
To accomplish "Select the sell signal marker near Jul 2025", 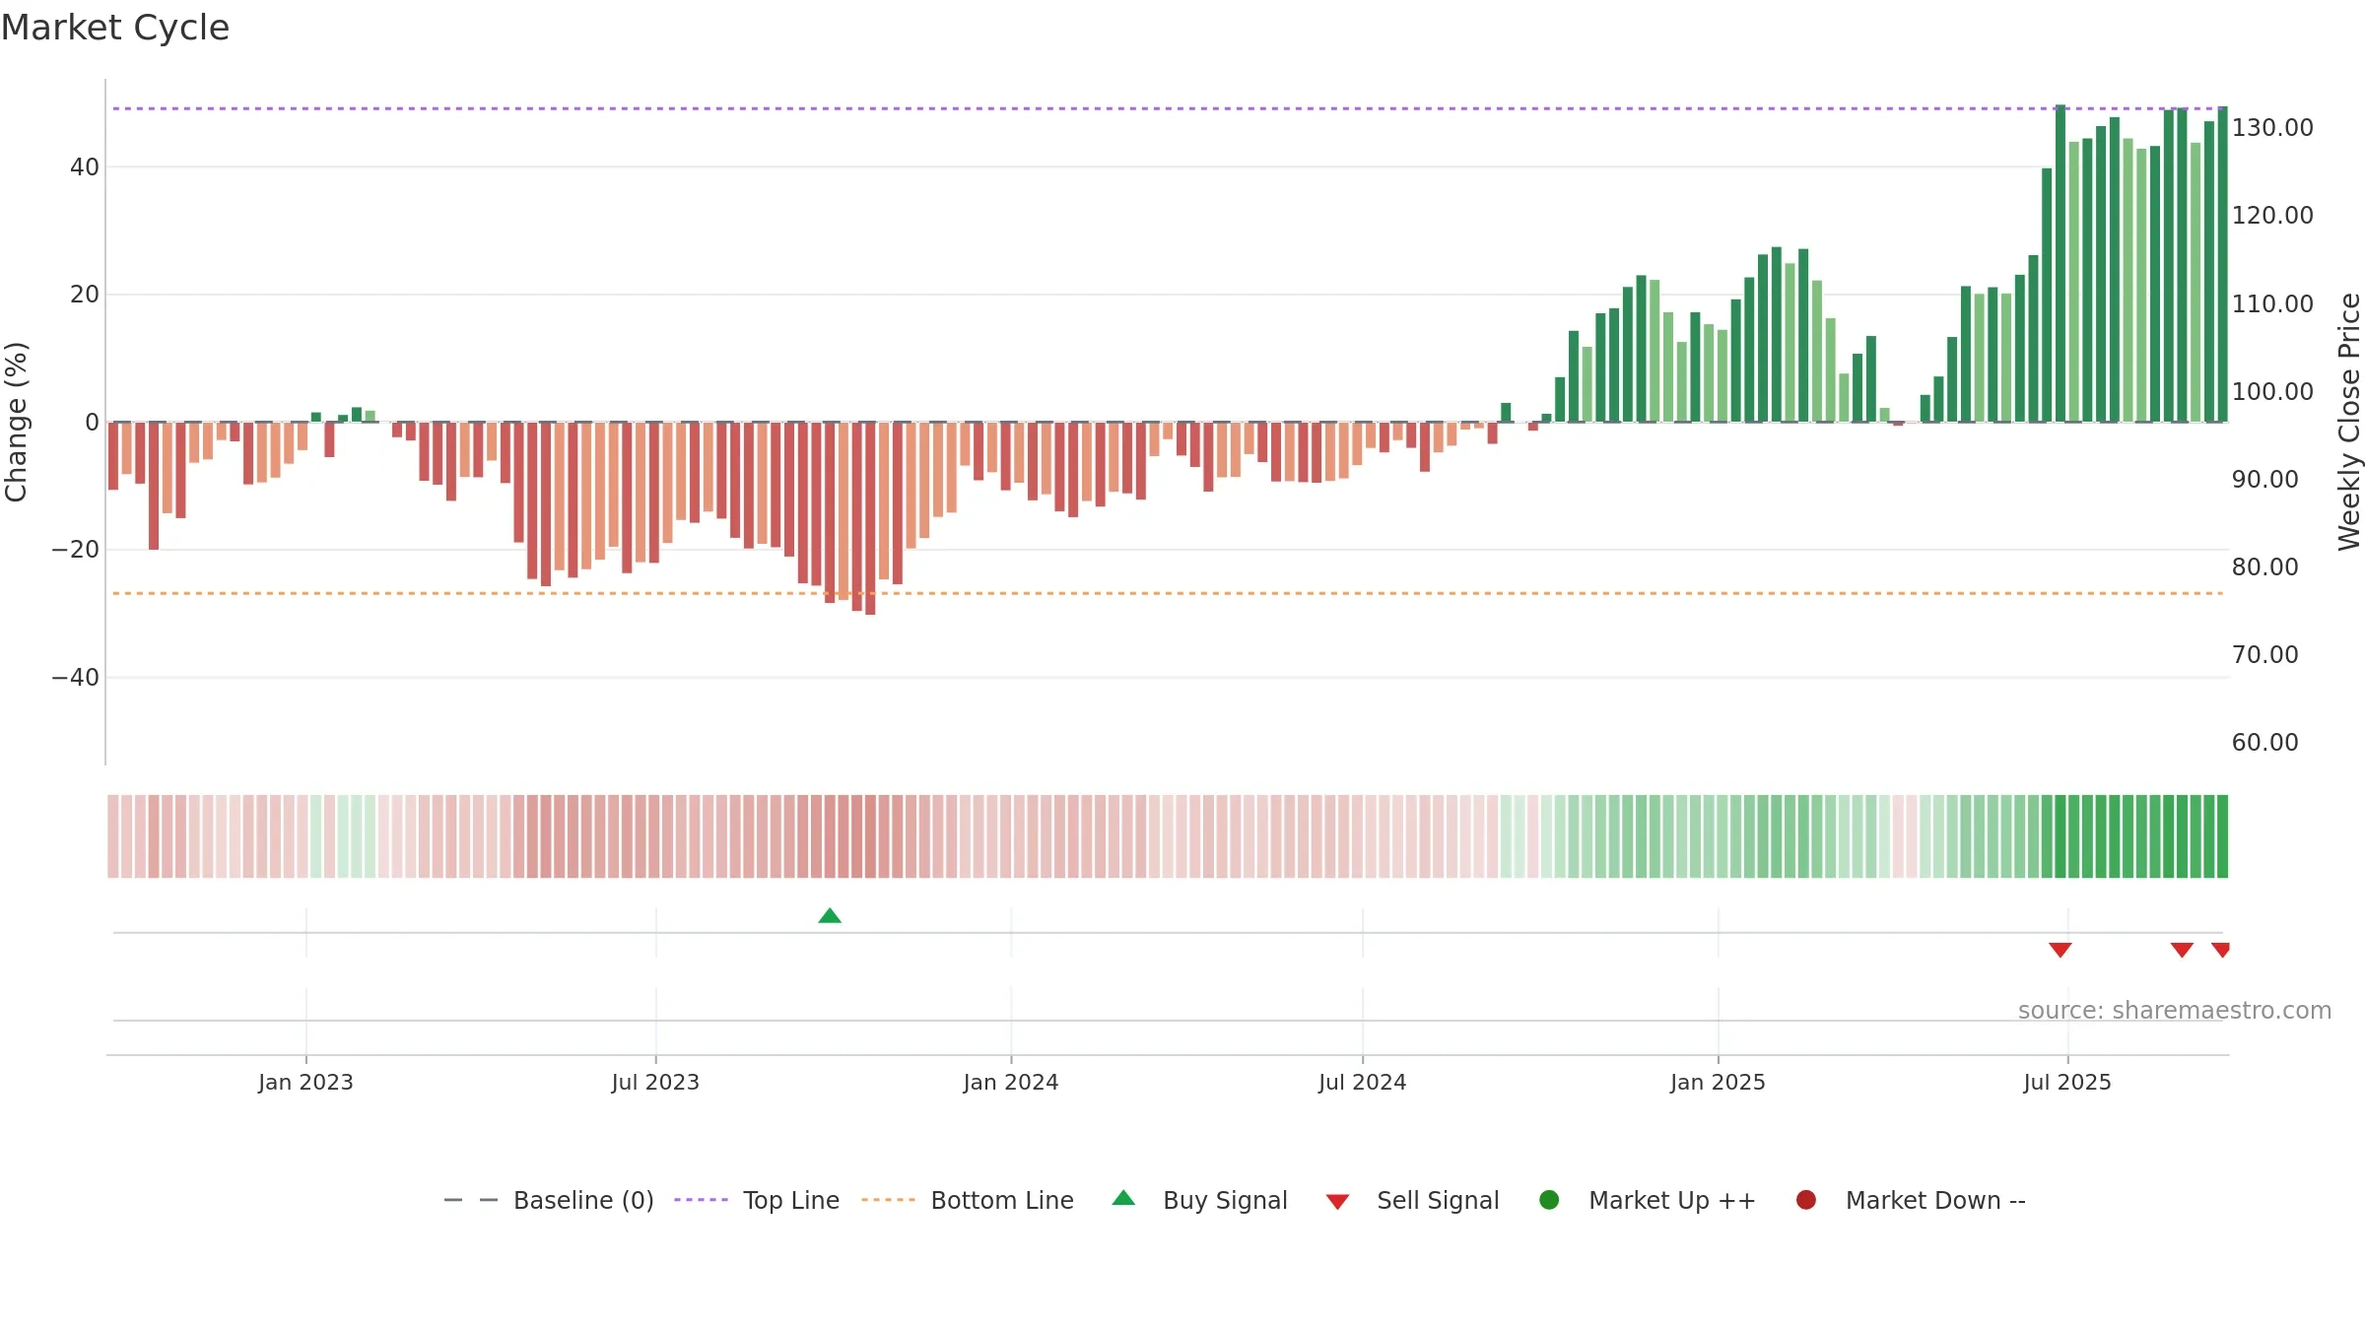I will coord(2061,950).
